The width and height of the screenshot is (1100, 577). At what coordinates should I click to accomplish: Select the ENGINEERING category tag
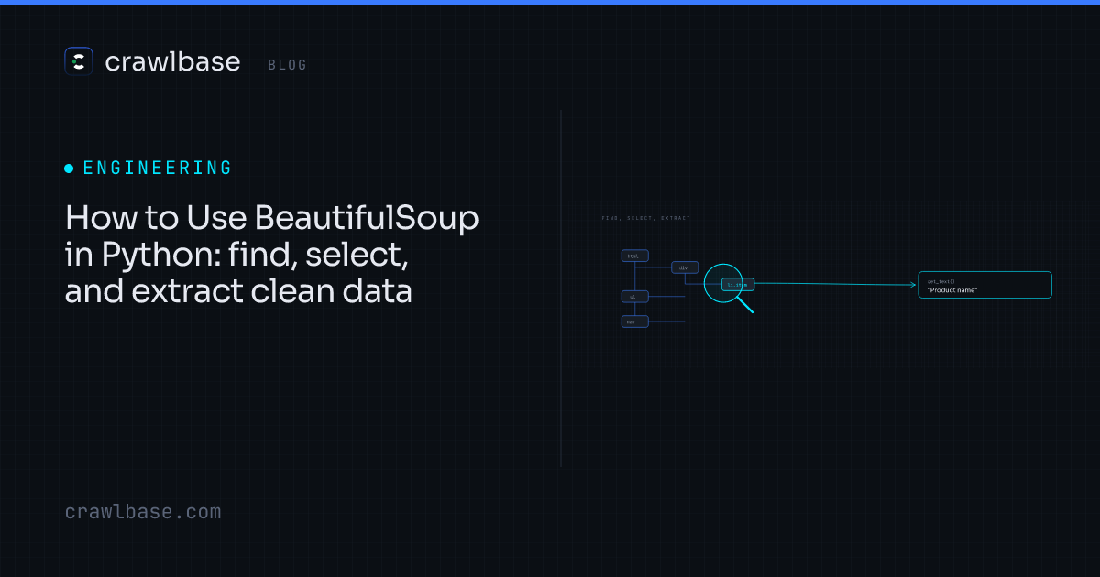(148, 169)
